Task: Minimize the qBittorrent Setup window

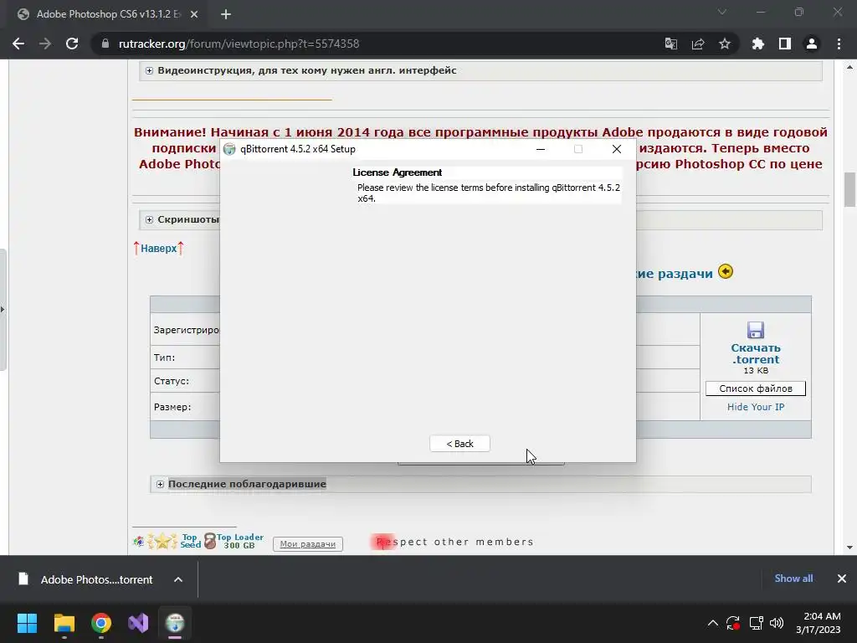Action: point(541,149)
